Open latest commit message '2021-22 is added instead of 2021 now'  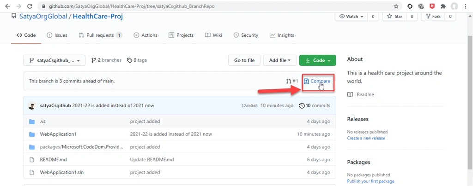[114, 106]
